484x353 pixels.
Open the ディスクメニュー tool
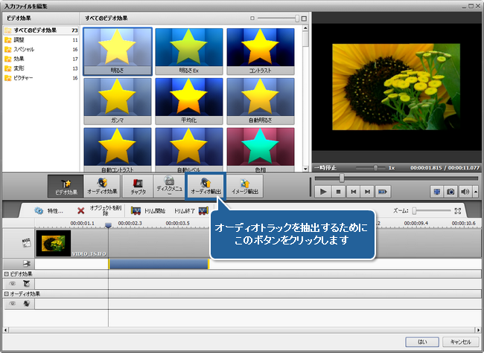[x=169, y=186]
